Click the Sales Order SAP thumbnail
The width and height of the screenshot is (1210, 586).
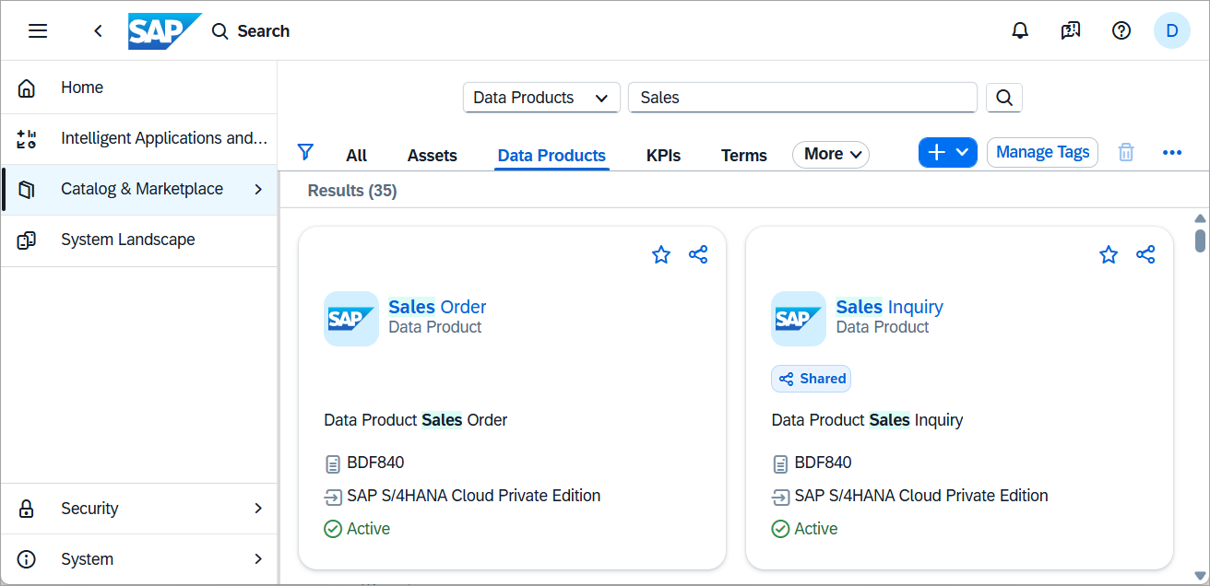[x=351, y=319]
